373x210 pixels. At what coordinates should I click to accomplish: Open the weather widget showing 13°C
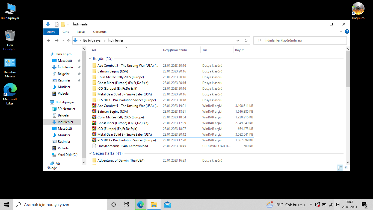(285, 205)
